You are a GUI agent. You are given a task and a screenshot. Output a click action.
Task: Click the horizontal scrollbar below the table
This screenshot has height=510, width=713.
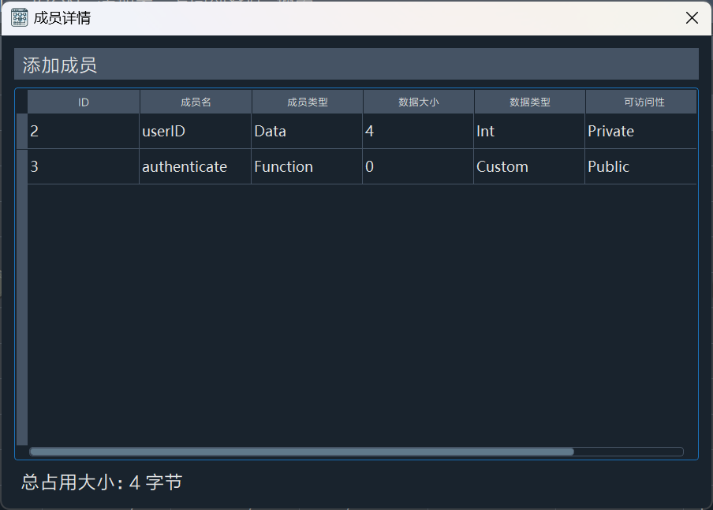(301, 452)
